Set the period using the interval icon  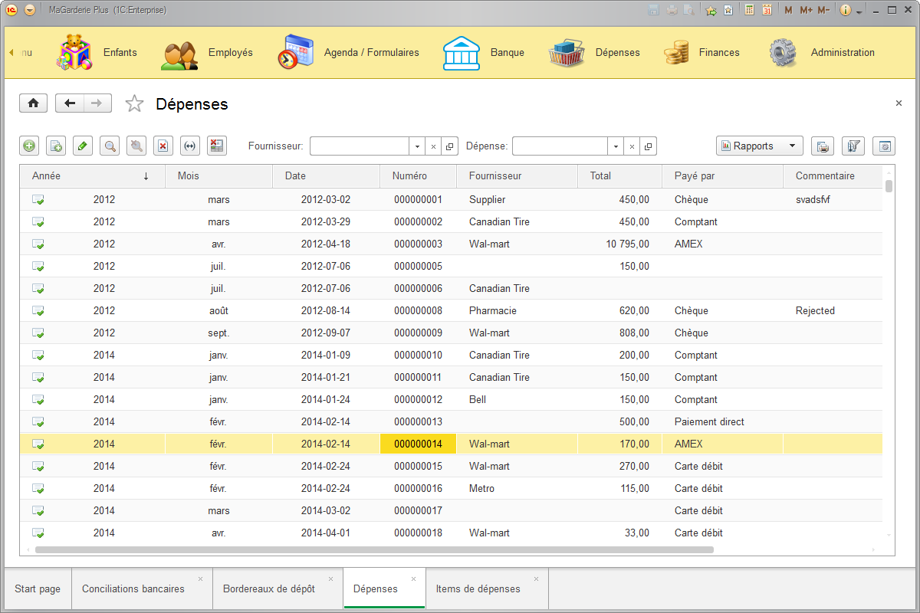coord(189,146)
